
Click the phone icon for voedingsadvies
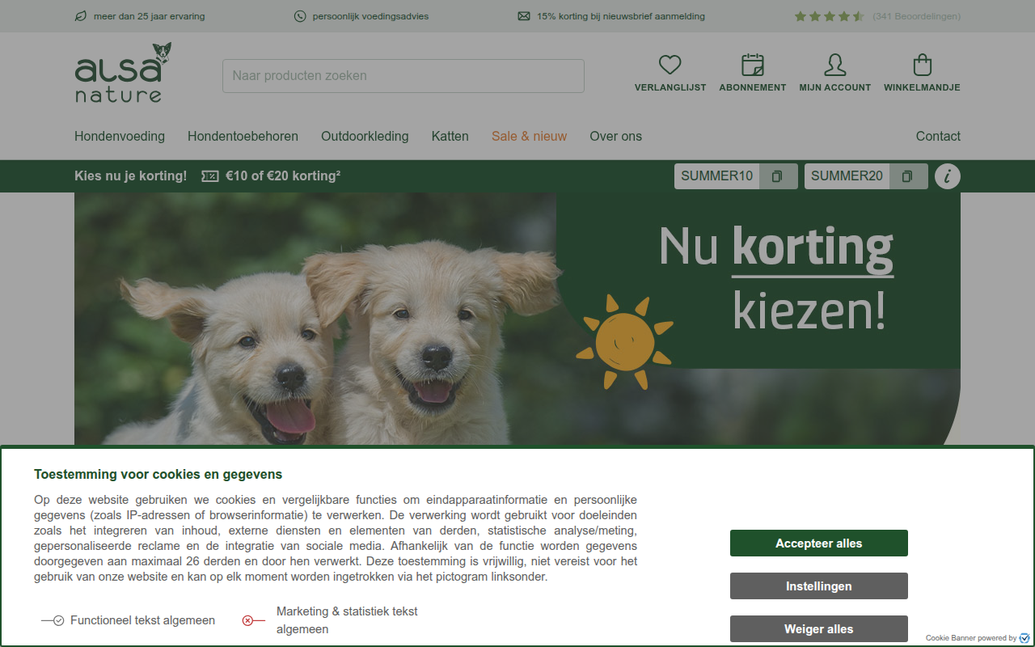300,16
